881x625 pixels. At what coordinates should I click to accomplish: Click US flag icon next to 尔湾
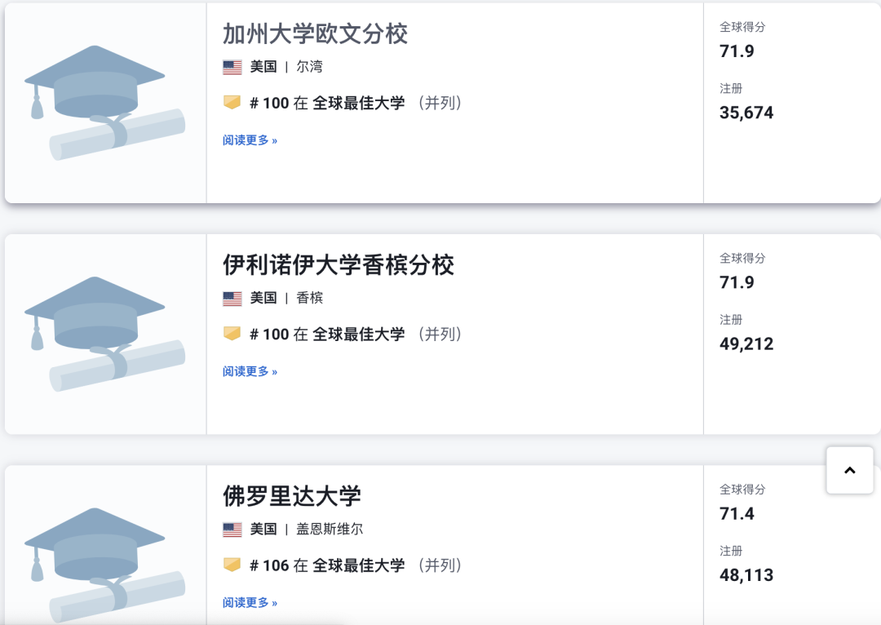(232, 68)
